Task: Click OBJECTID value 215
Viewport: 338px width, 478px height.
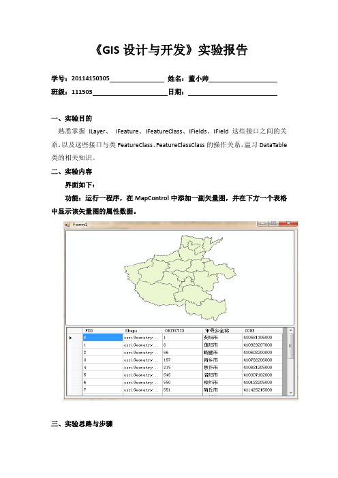Action: tap(183, 367)
